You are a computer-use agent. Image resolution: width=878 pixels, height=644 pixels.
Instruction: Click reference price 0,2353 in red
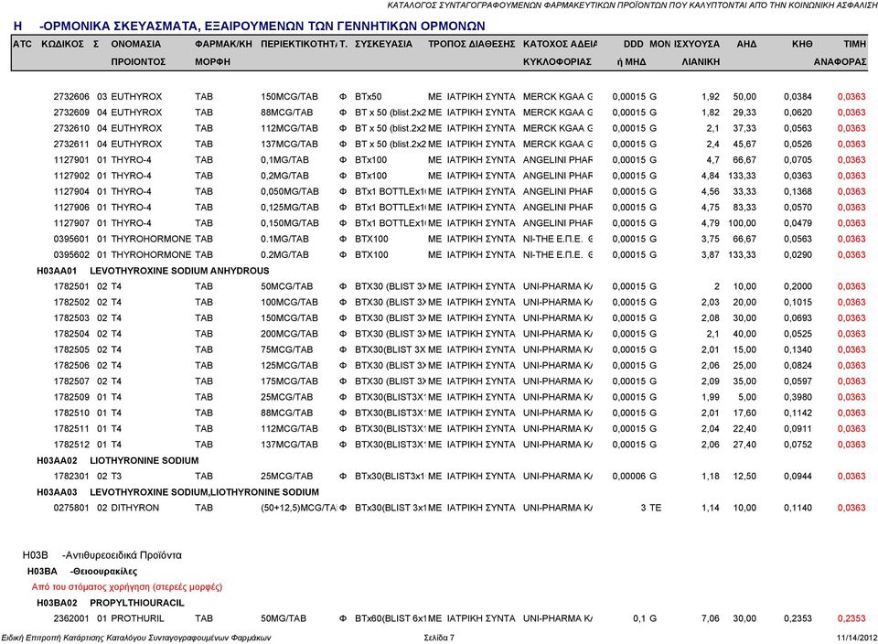coord(851,618)
